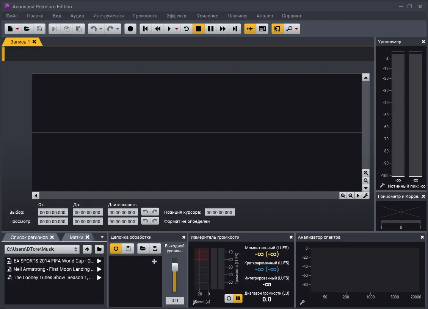Click the Pause button
This screenshot has height=309, width=428.
211,29
